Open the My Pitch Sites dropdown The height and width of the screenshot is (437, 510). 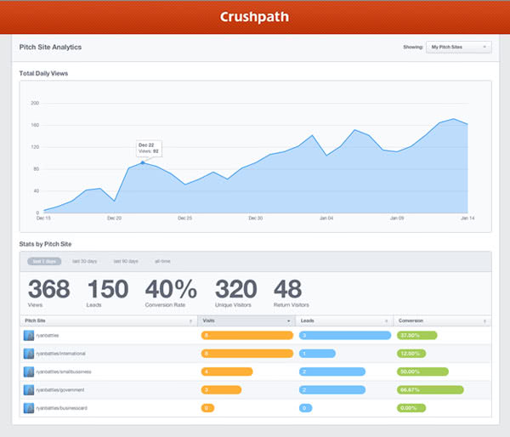click(x=459, y=47)
